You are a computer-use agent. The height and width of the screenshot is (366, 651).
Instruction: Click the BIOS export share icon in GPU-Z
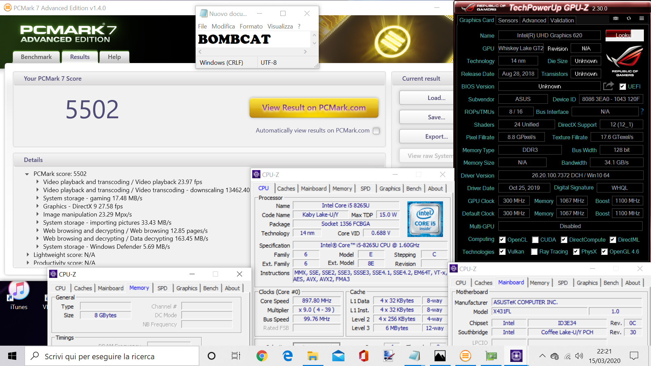point(609,86)
